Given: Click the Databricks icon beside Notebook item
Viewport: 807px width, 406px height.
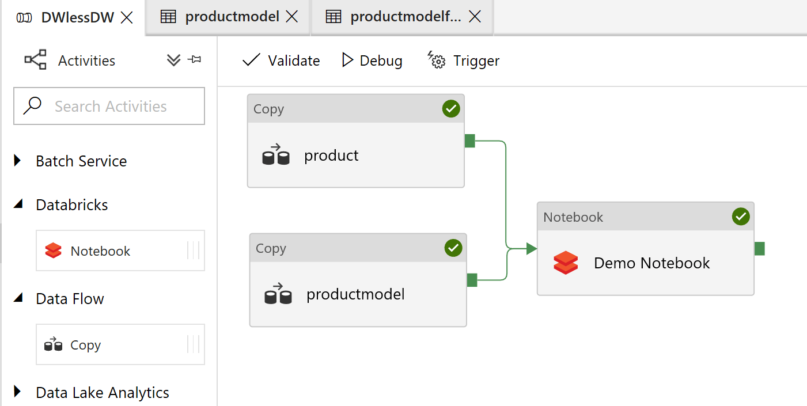Looking at the screenshot, I should point(53,251).
